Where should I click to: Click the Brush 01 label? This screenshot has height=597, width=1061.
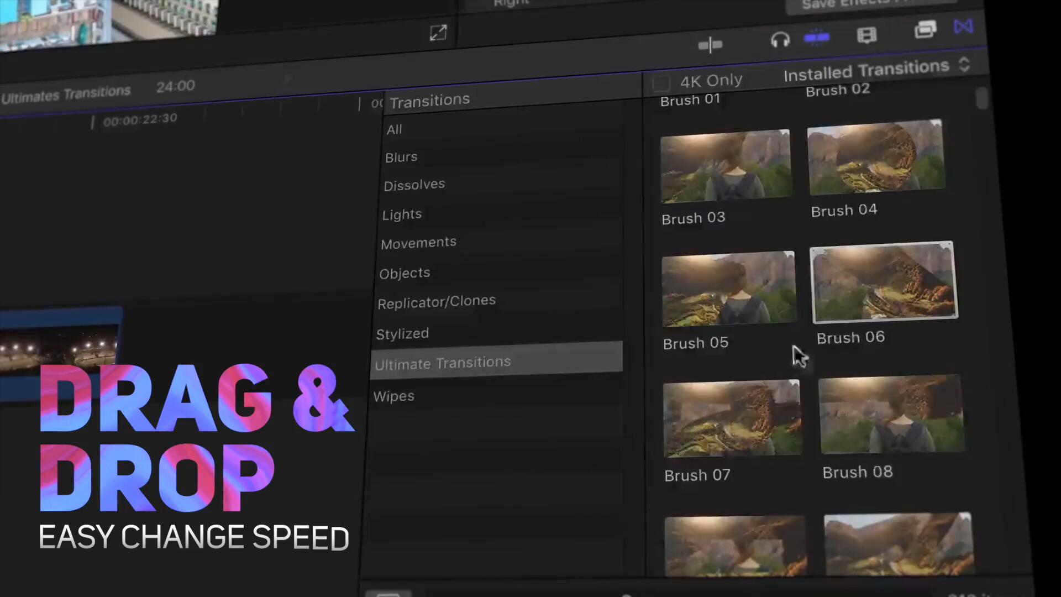tap(690, 101)
